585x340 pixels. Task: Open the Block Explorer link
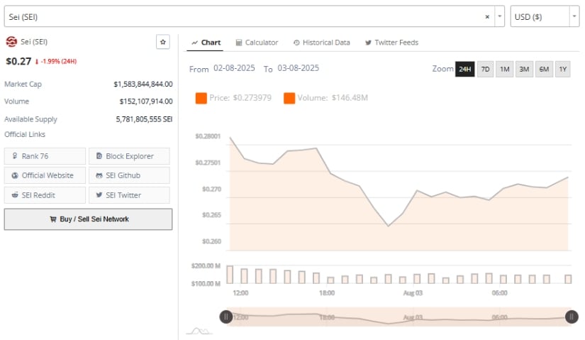point(129,156)
